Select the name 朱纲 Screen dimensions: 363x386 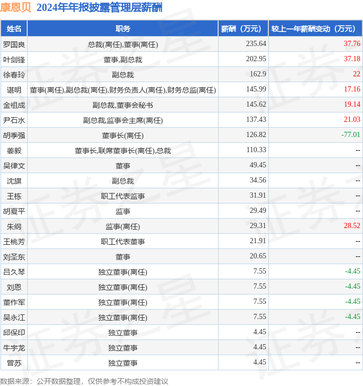14,226
